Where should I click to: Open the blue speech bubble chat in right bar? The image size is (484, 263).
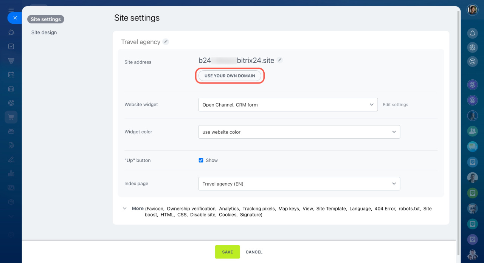pyautogui.click(x=473, y=147)
